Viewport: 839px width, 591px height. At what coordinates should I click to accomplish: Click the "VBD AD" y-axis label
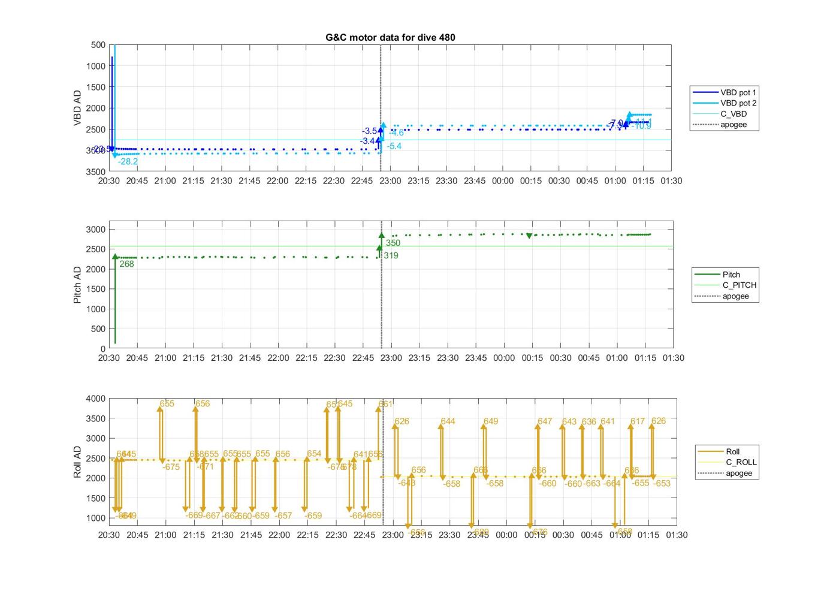pyautogui.click(x=77, y=108)
